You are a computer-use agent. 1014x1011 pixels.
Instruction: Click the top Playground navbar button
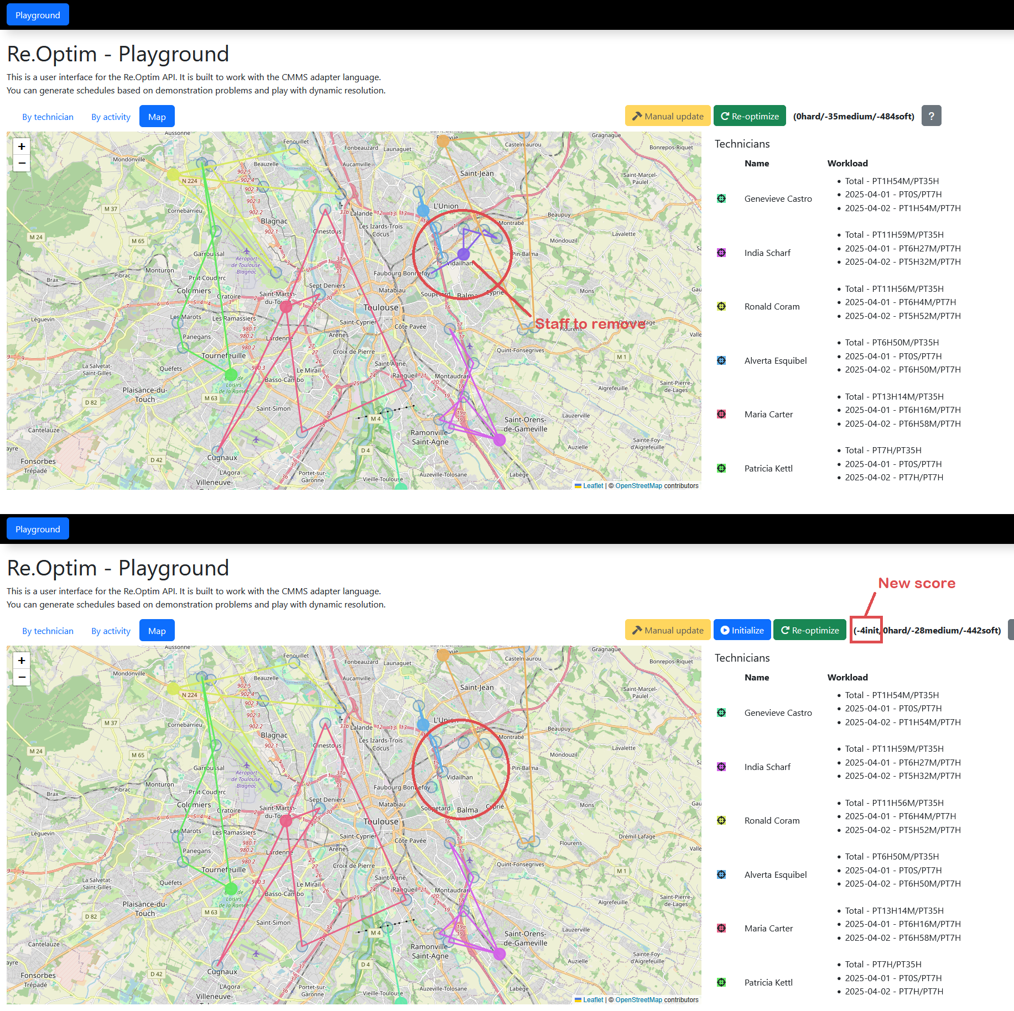point(38,15)
